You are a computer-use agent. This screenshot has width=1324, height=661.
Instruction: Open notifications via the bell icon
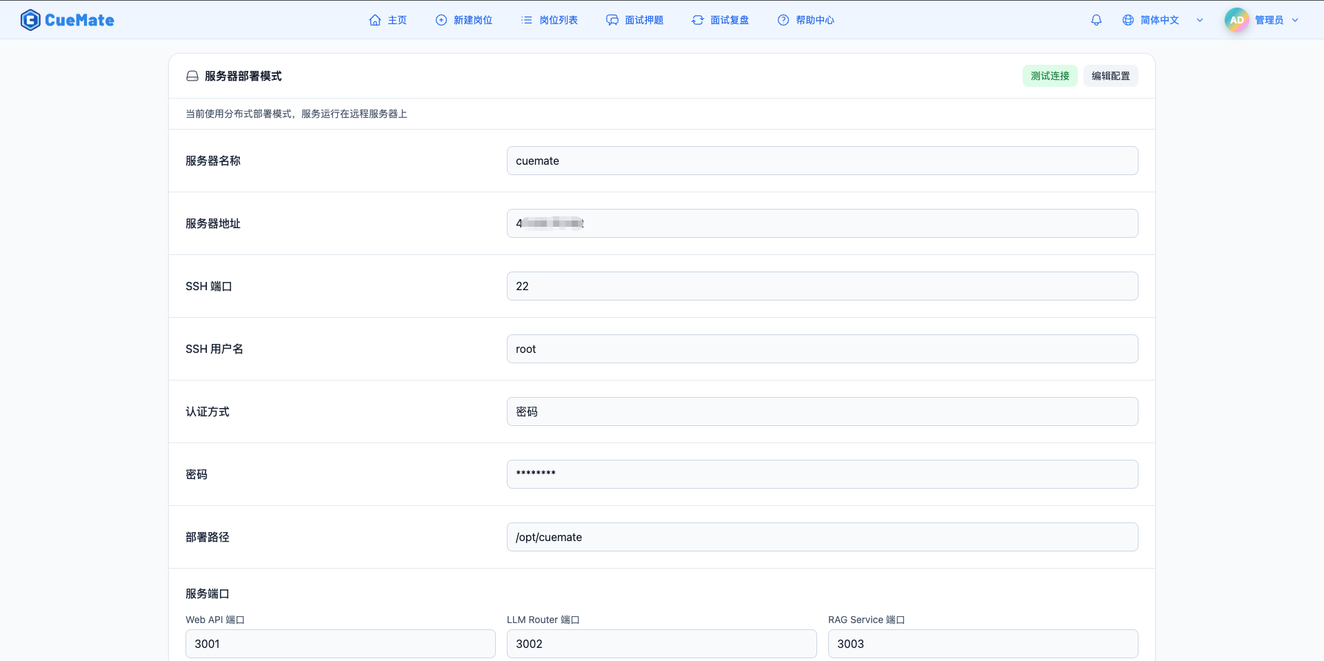point(1096,20)
